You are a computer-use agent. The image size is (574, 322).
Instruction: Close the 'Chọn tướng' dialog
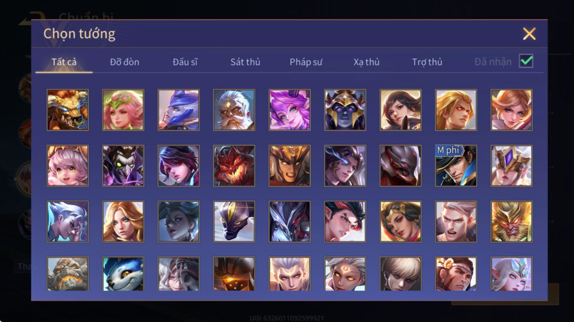tap(529, 34)
